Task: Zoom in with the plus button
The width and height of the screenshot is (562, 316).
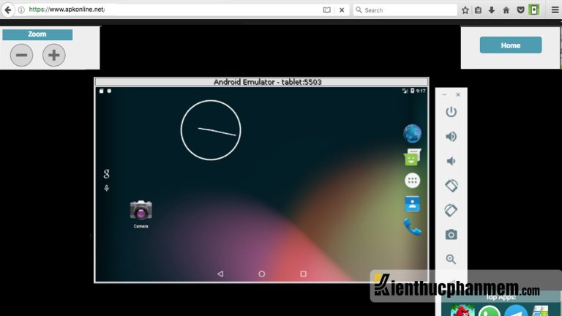Action: [x=53, y=55]
